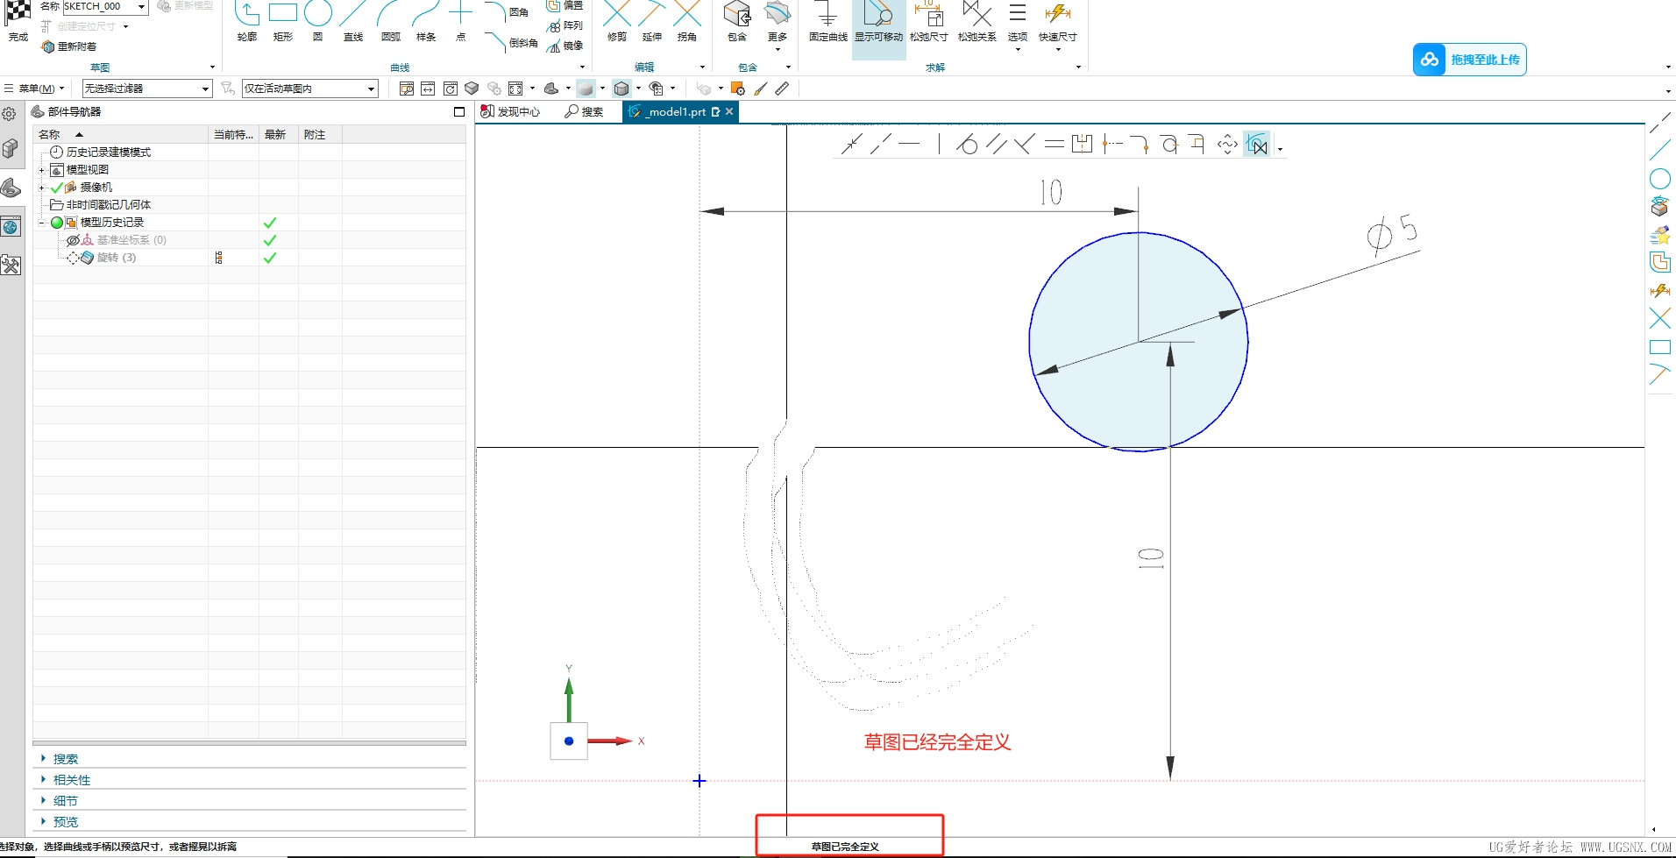Click the 松弛尺寸 relax dimensions tool
This screenshot has width=1676, height=858.
(x=928, y=21)
